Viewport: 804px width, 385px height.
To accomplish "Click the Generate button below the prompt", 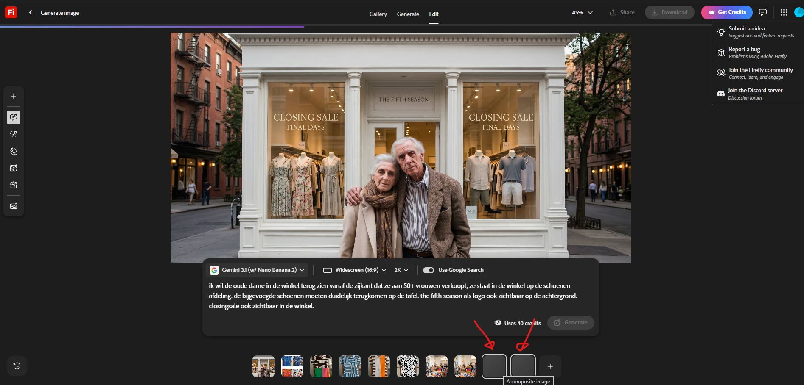I will tap(571, 323).
